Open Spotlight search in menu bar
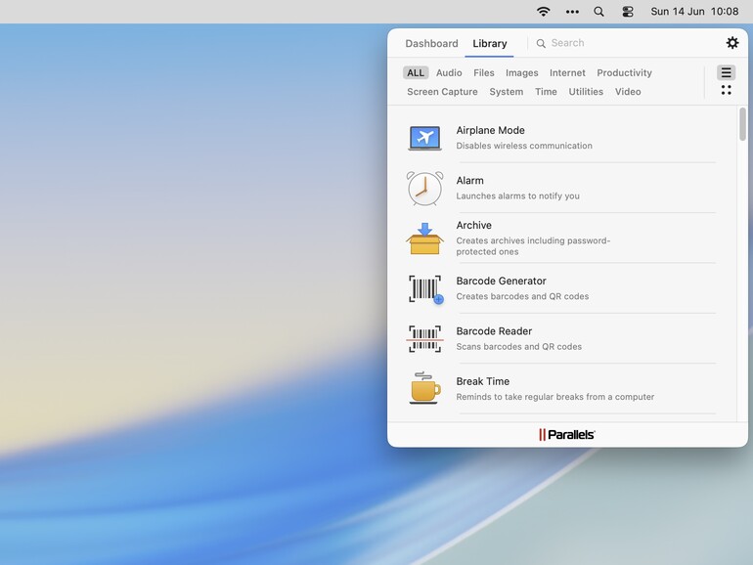The width and height of the screenshot is (753, 565). pyautogui.click(x=598, y=12)
